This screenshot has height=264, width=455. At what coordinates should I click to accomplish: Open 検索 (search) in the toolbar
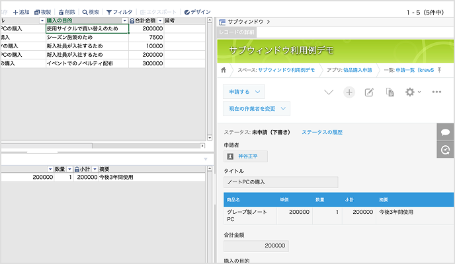pos(91,12)
